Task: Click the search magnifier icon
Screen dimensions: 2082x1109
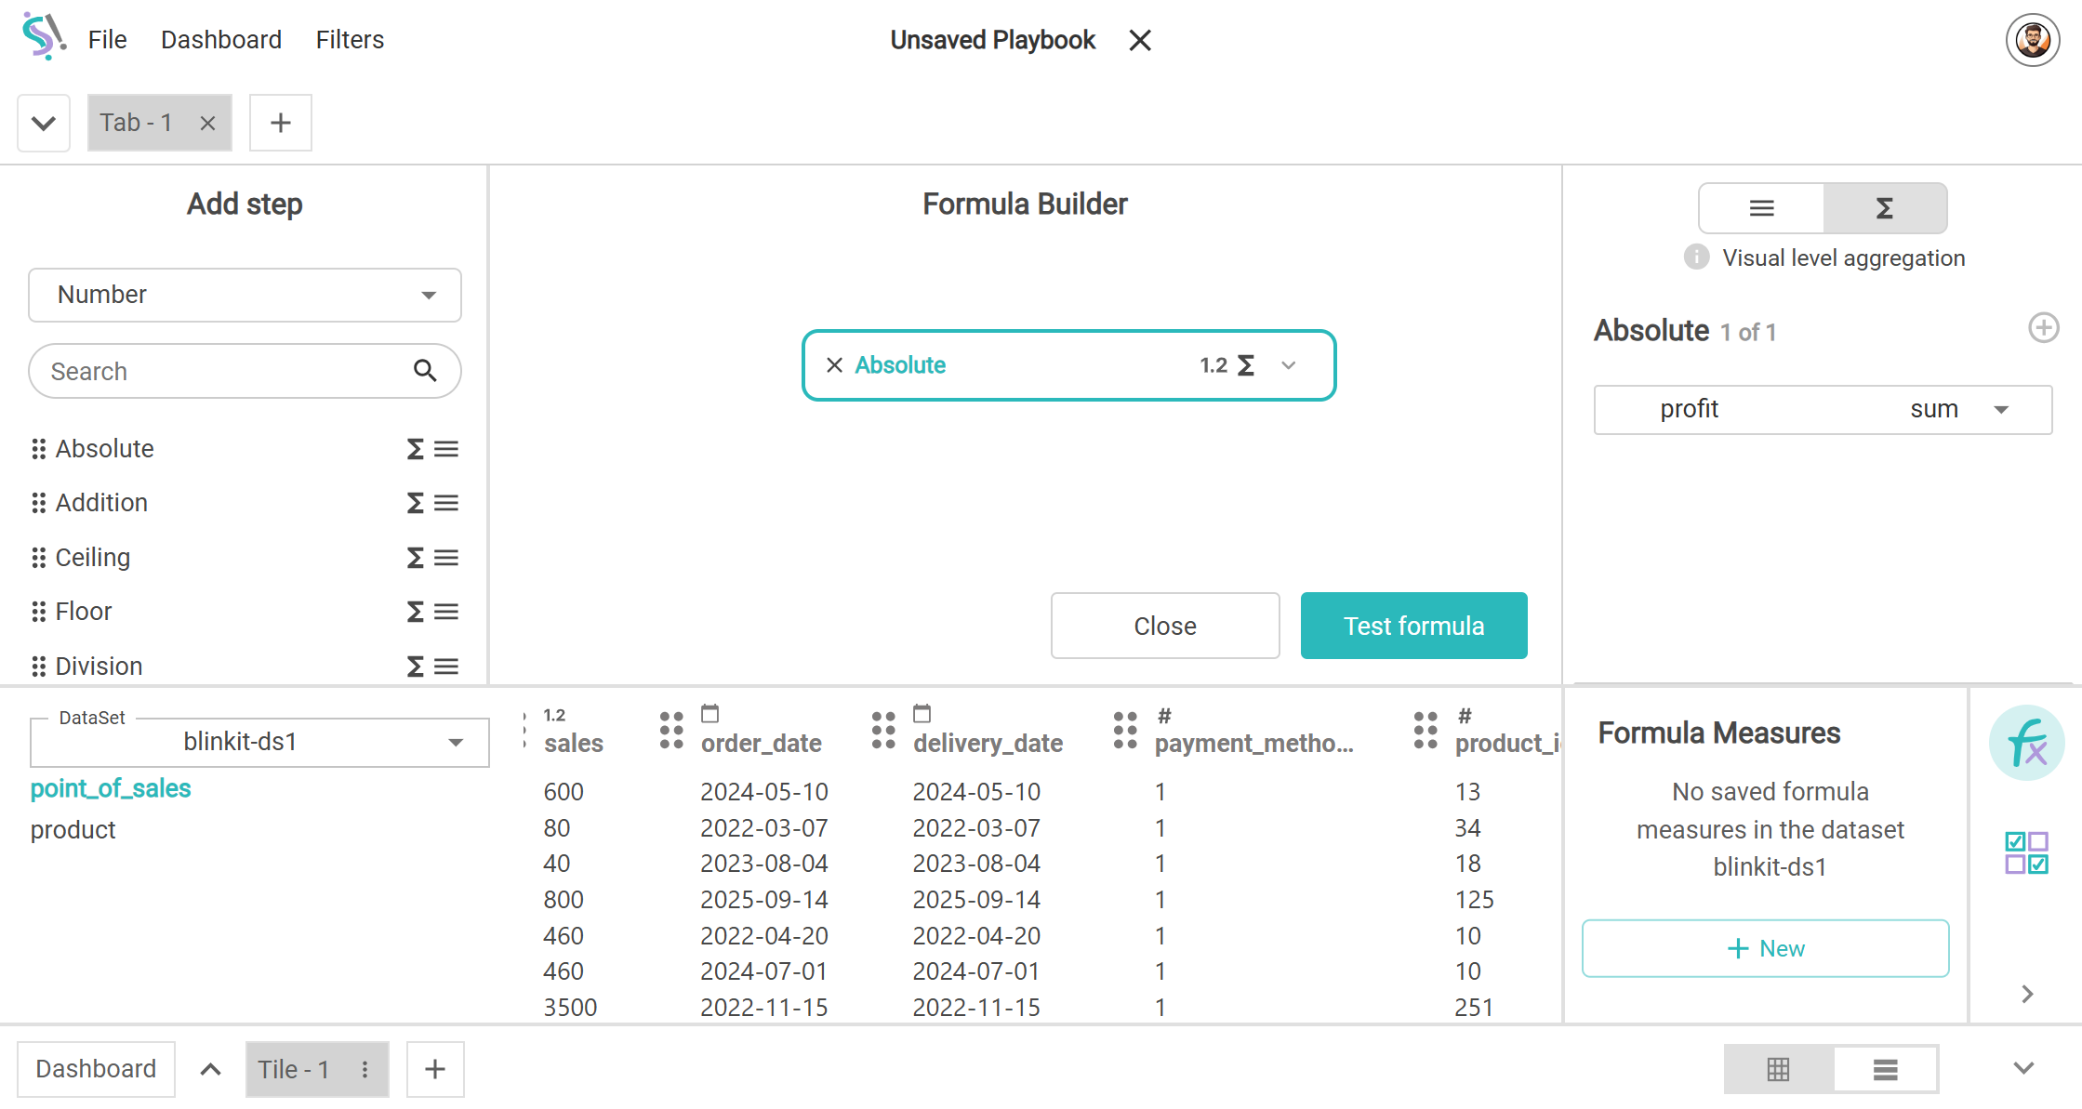Action: click(x=425, y=371)
